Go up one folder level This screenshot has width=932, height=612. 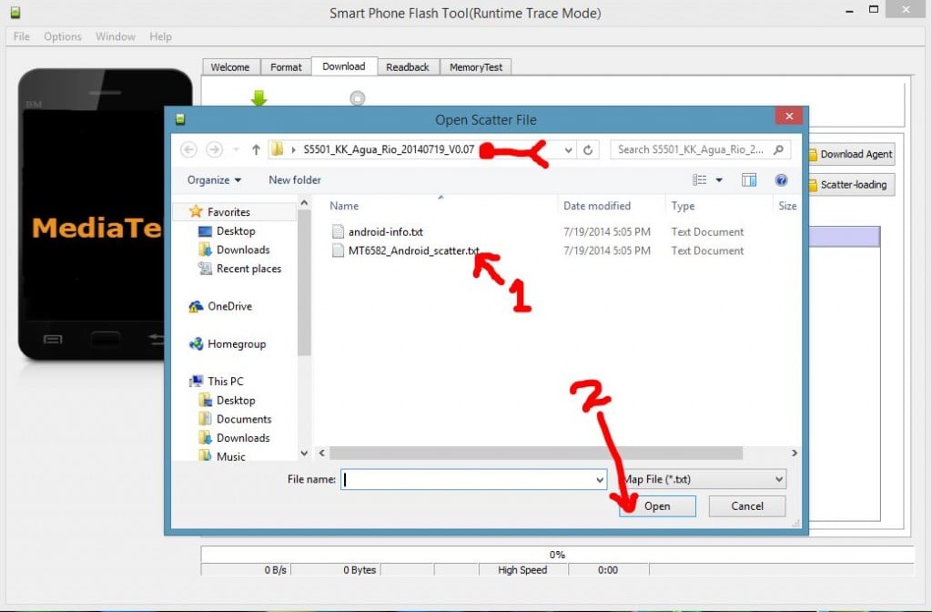click(256, 150)
